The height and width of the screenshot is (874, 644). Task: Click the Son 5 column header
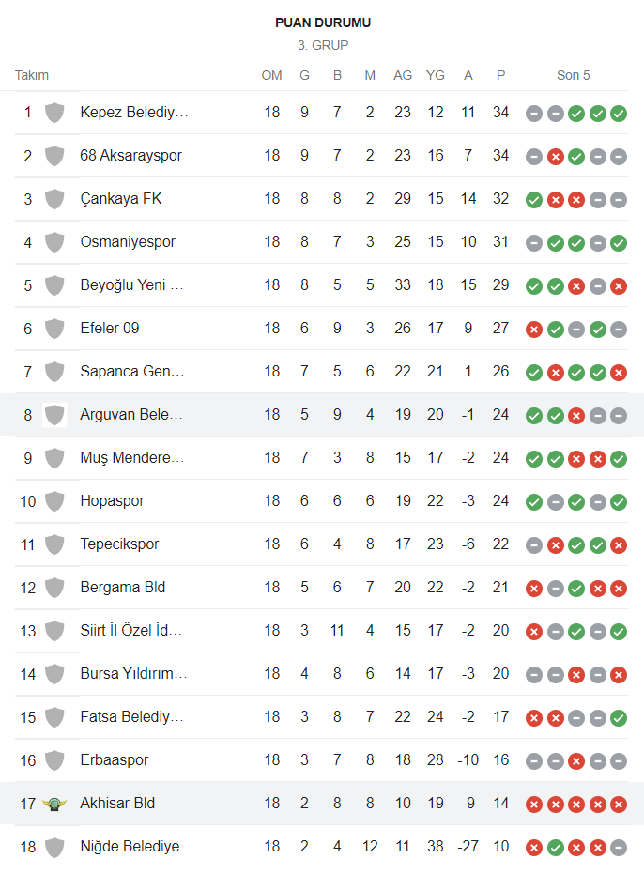(574, 75)
